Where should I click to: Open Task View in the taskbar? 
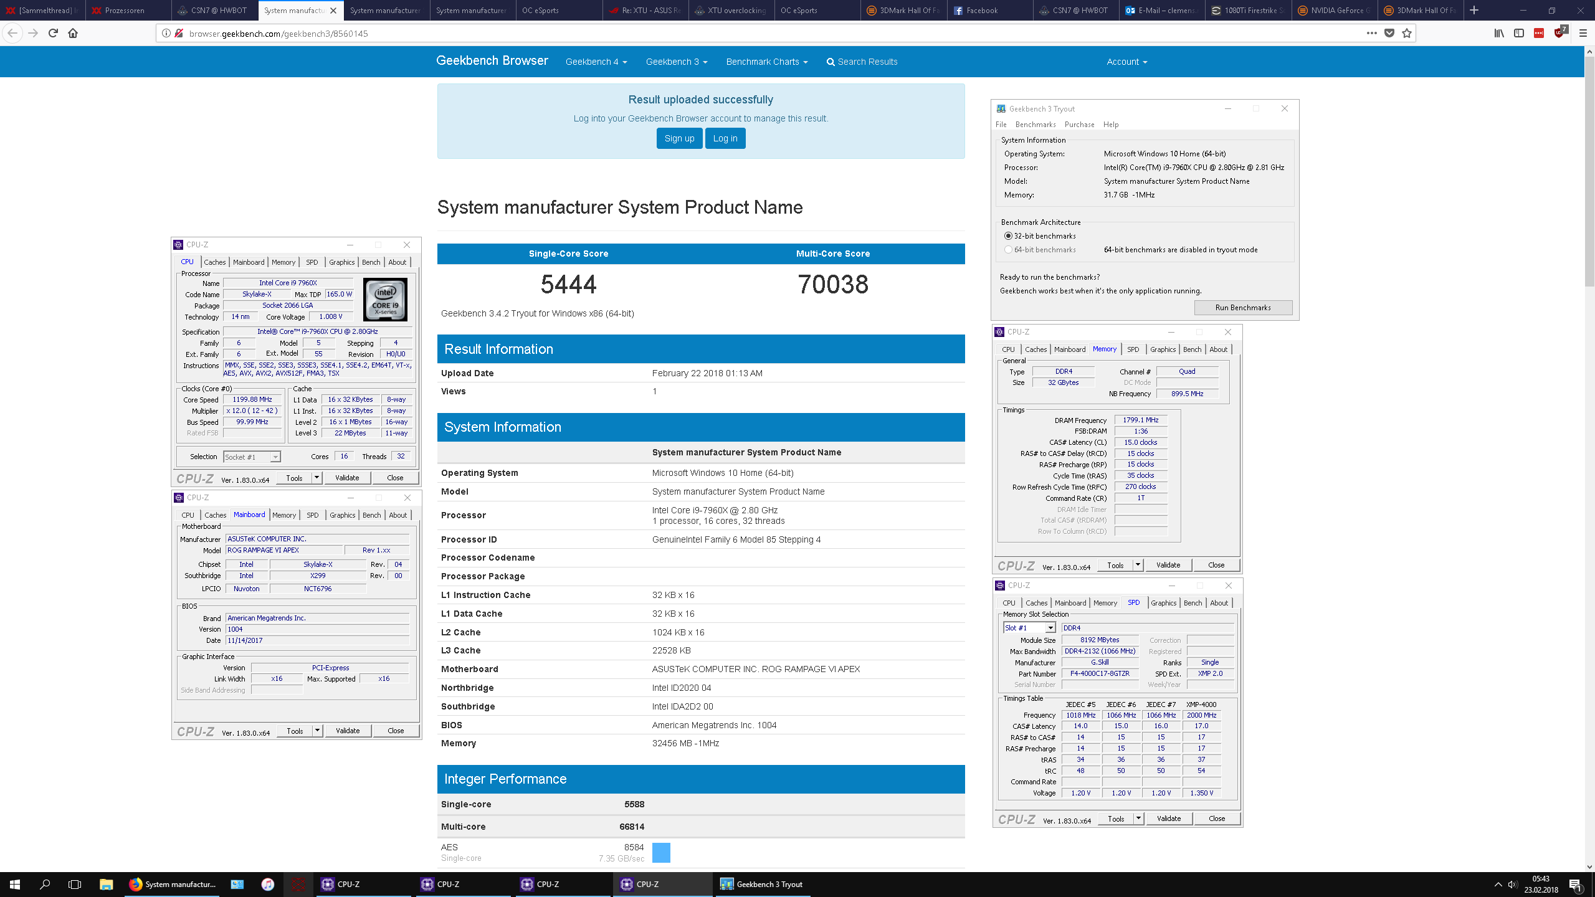(75, 884)
